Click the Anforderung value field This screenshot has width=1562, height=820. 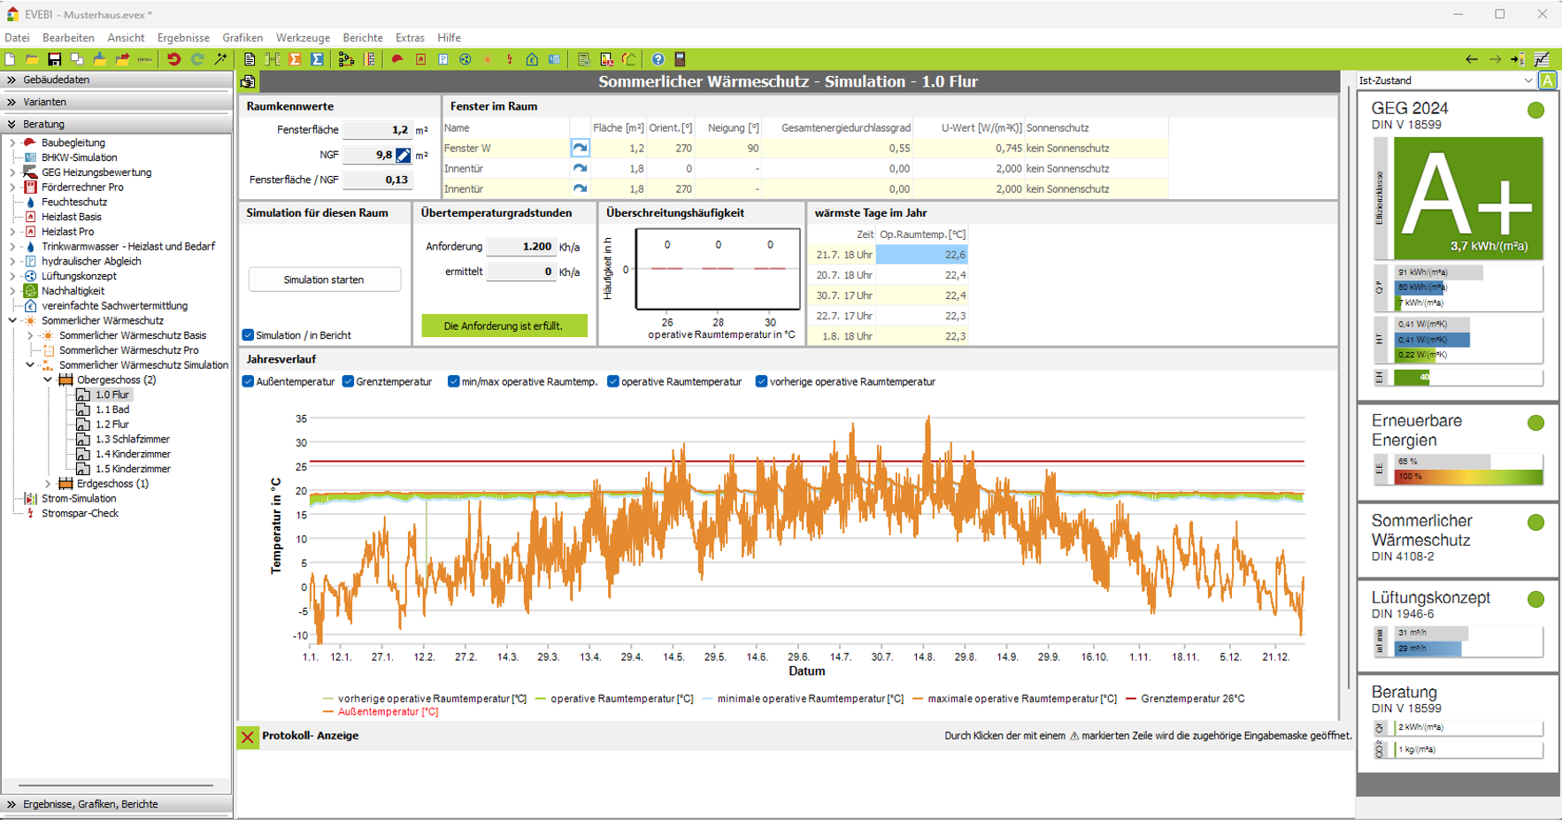(x=521, y=247)
